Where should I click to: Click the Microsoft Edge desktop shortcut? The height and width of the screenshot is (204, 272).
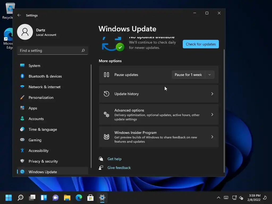coord(8,39)
